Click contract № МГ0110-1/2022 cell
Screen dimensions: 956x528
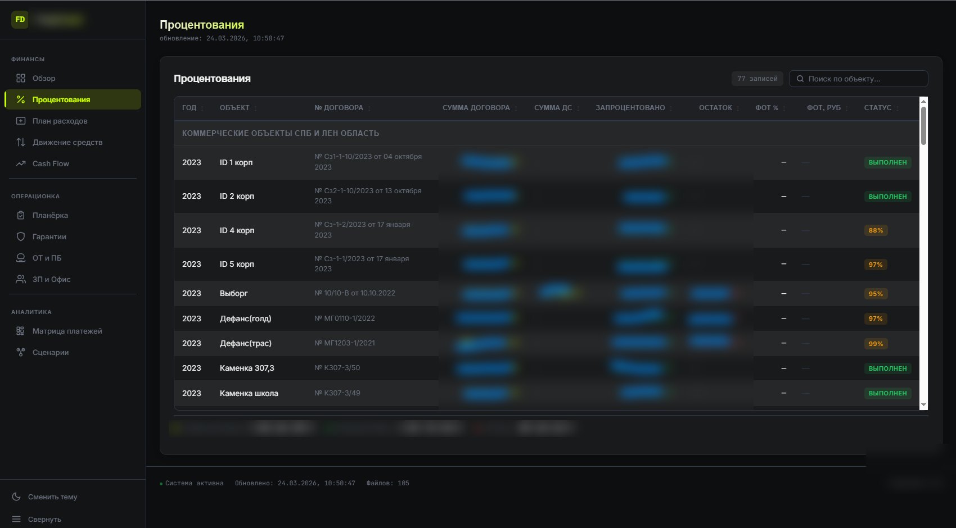(x=345, y=318)
